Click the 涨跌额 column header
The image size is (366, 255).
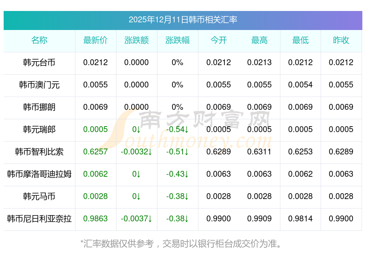click(x=137, y=40)
